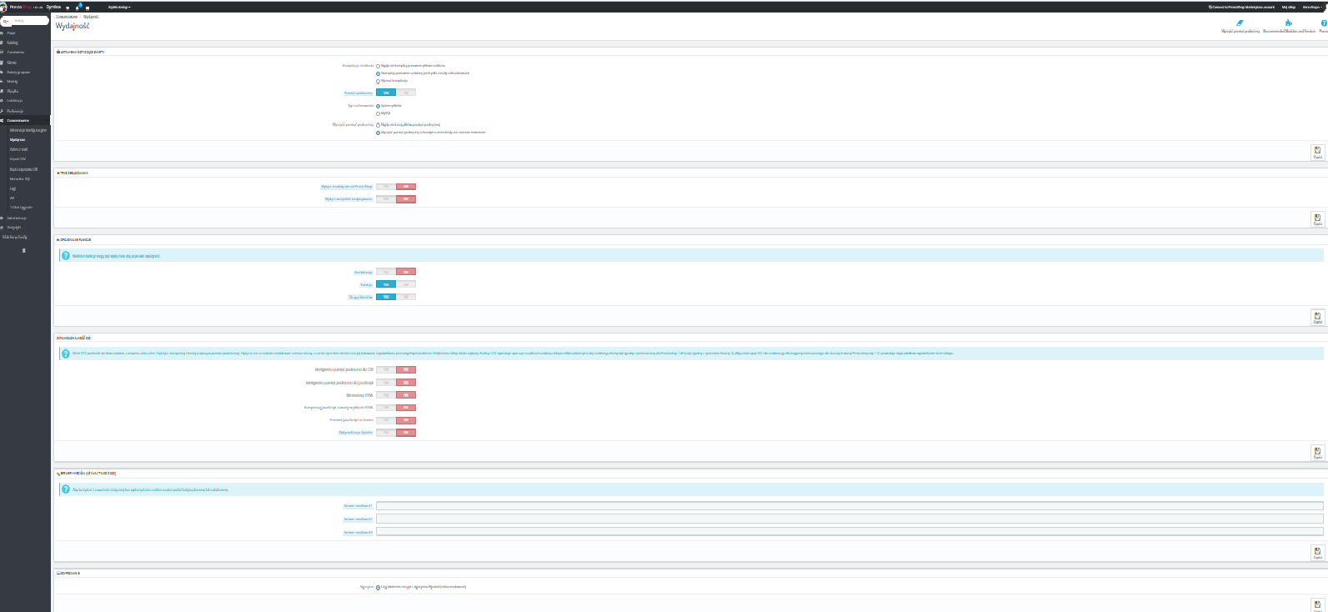The width and height of the screenshot is (1328, 612).
Task: Enable Optymalizacja Apache with TAK
Action: 386,433
